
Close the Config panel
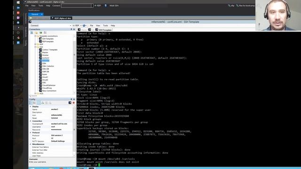[74, 99]
